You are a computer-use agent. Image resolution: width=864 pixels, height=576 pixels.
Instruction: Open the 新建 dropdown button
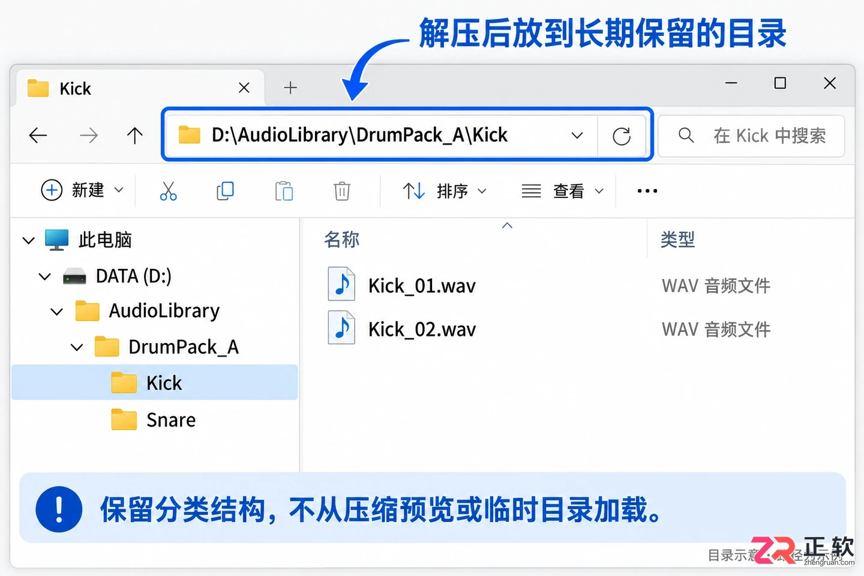[x=82, y=190]
